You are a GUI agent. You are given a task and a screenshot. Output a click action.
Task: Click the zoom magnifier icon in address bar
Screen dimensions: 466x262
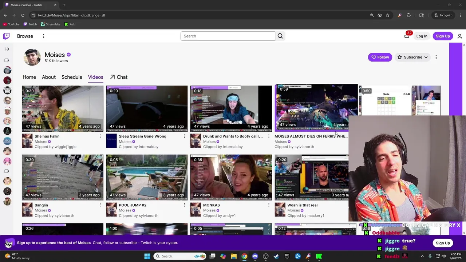pyautogui.click(x=372, y=15)
